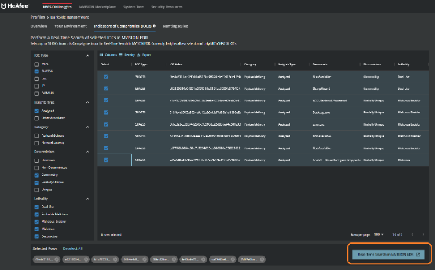Image resolution: width=437 pixels, height=272 pixels.
Task: Remove the 36bc32be chip from selected rows
Action: pos(174,260)
